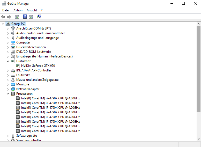The image size is (201, 147).
Task: Click the Back arrow toolbar icon
Action: click(3, 17)
